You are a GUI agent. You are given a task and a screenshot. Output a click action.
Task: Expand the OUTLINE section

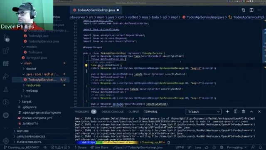pyautogui.click(x=22, y=131)
